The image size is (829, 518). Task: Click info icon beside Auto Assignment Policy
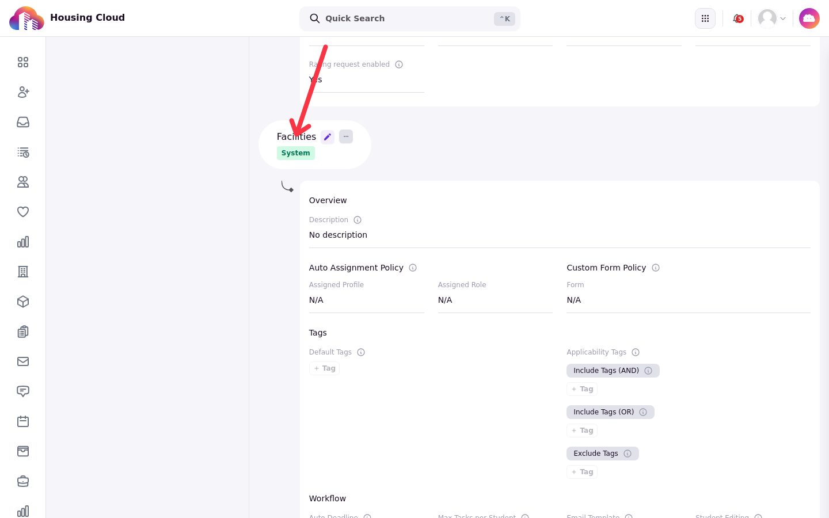413,268
